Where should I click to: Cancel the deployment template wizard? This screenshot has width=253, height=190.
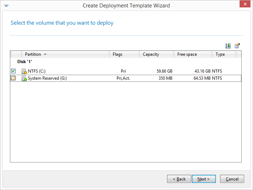[x=232, y=179]
